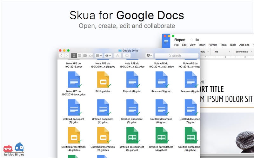This screenshot has width=254, height=158.
Task: Select the Pitch.gslides file icon
Action: (103, 80)
